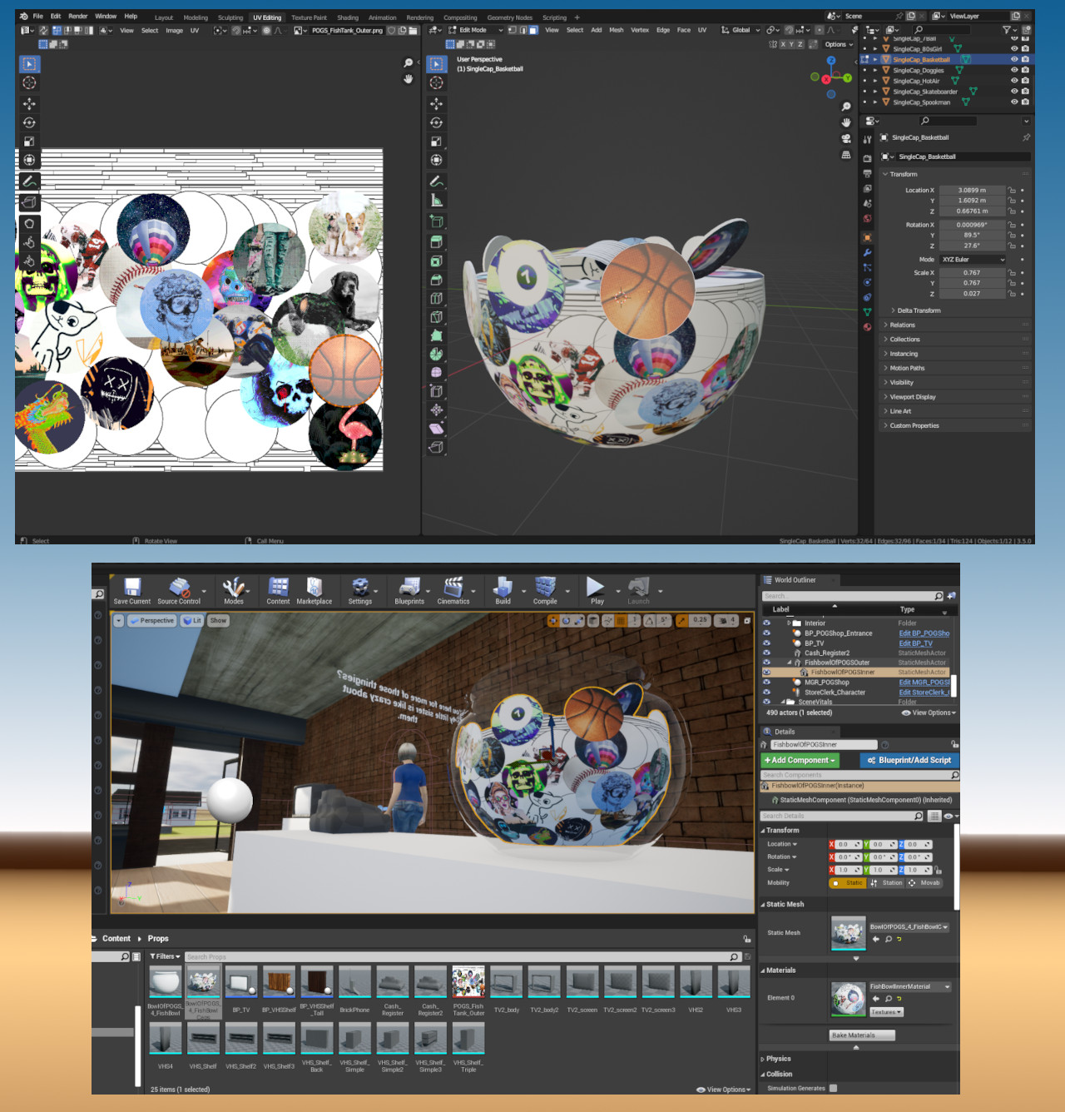The height and width of the screenshot is (1112, 1065).
Task: Open Modifier properties wrench tab in Blender
Action: coord(867,252)
